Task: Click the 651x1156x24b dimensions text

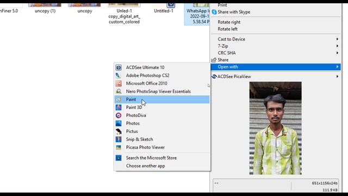Action: pos(325,183)
